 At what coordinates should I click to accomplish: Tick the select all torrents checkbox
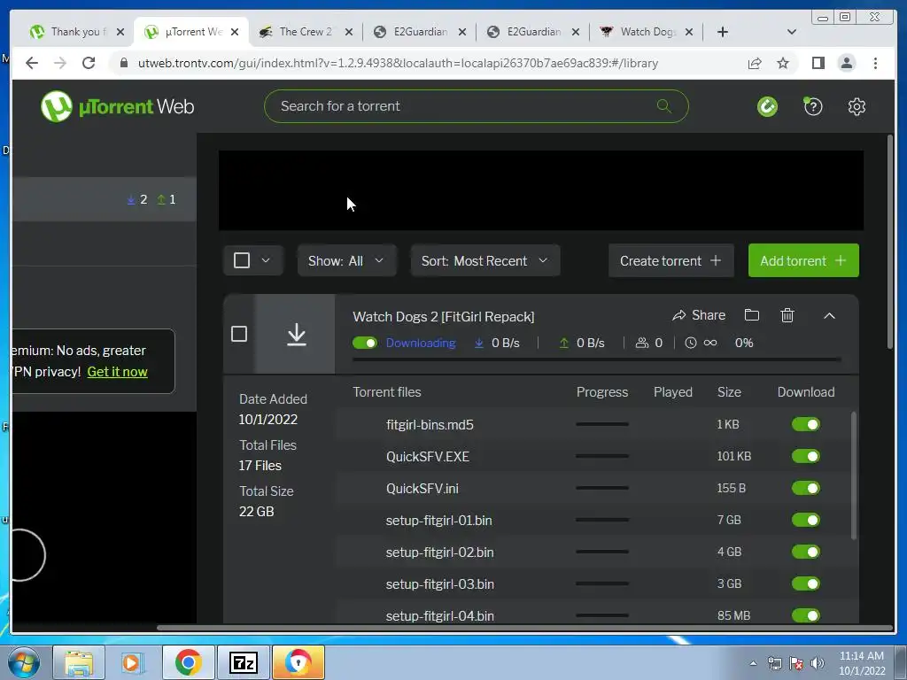tap(242, 260)
